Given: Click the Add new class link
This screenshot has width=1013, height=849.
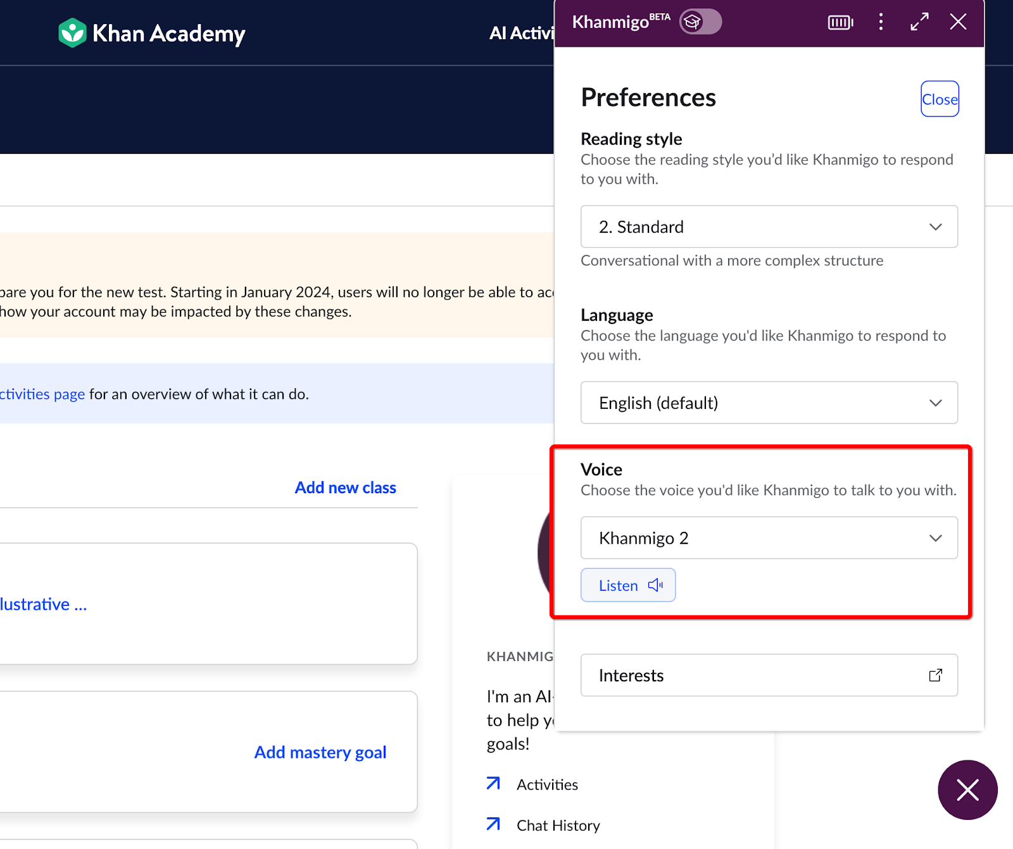Looking at the screenshot, I should (345, 487).
